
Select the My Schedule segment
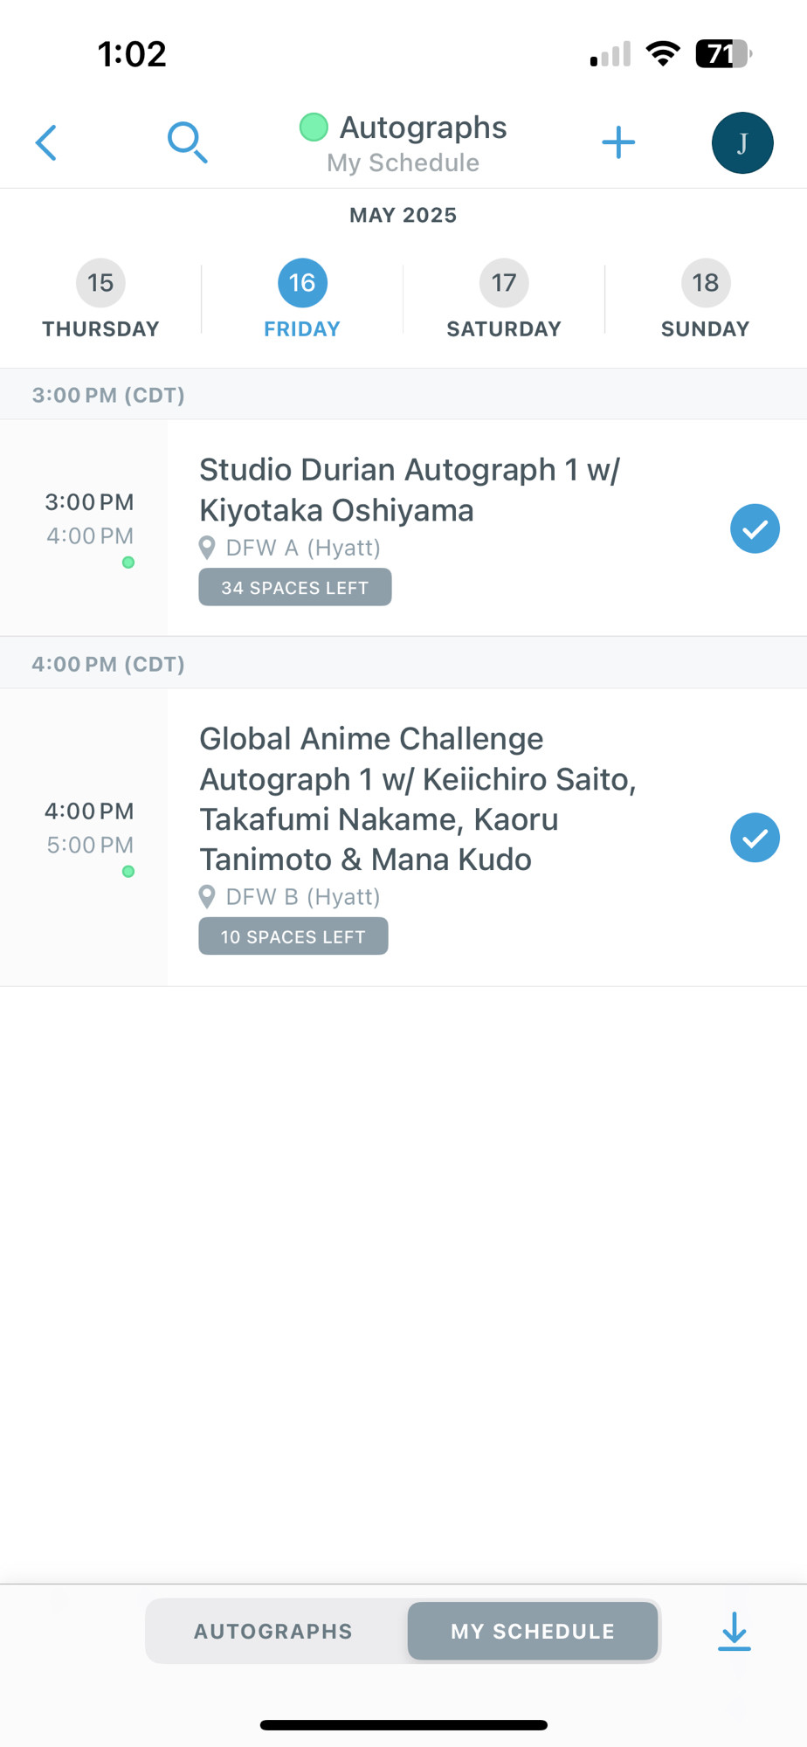coord(533,1631)
